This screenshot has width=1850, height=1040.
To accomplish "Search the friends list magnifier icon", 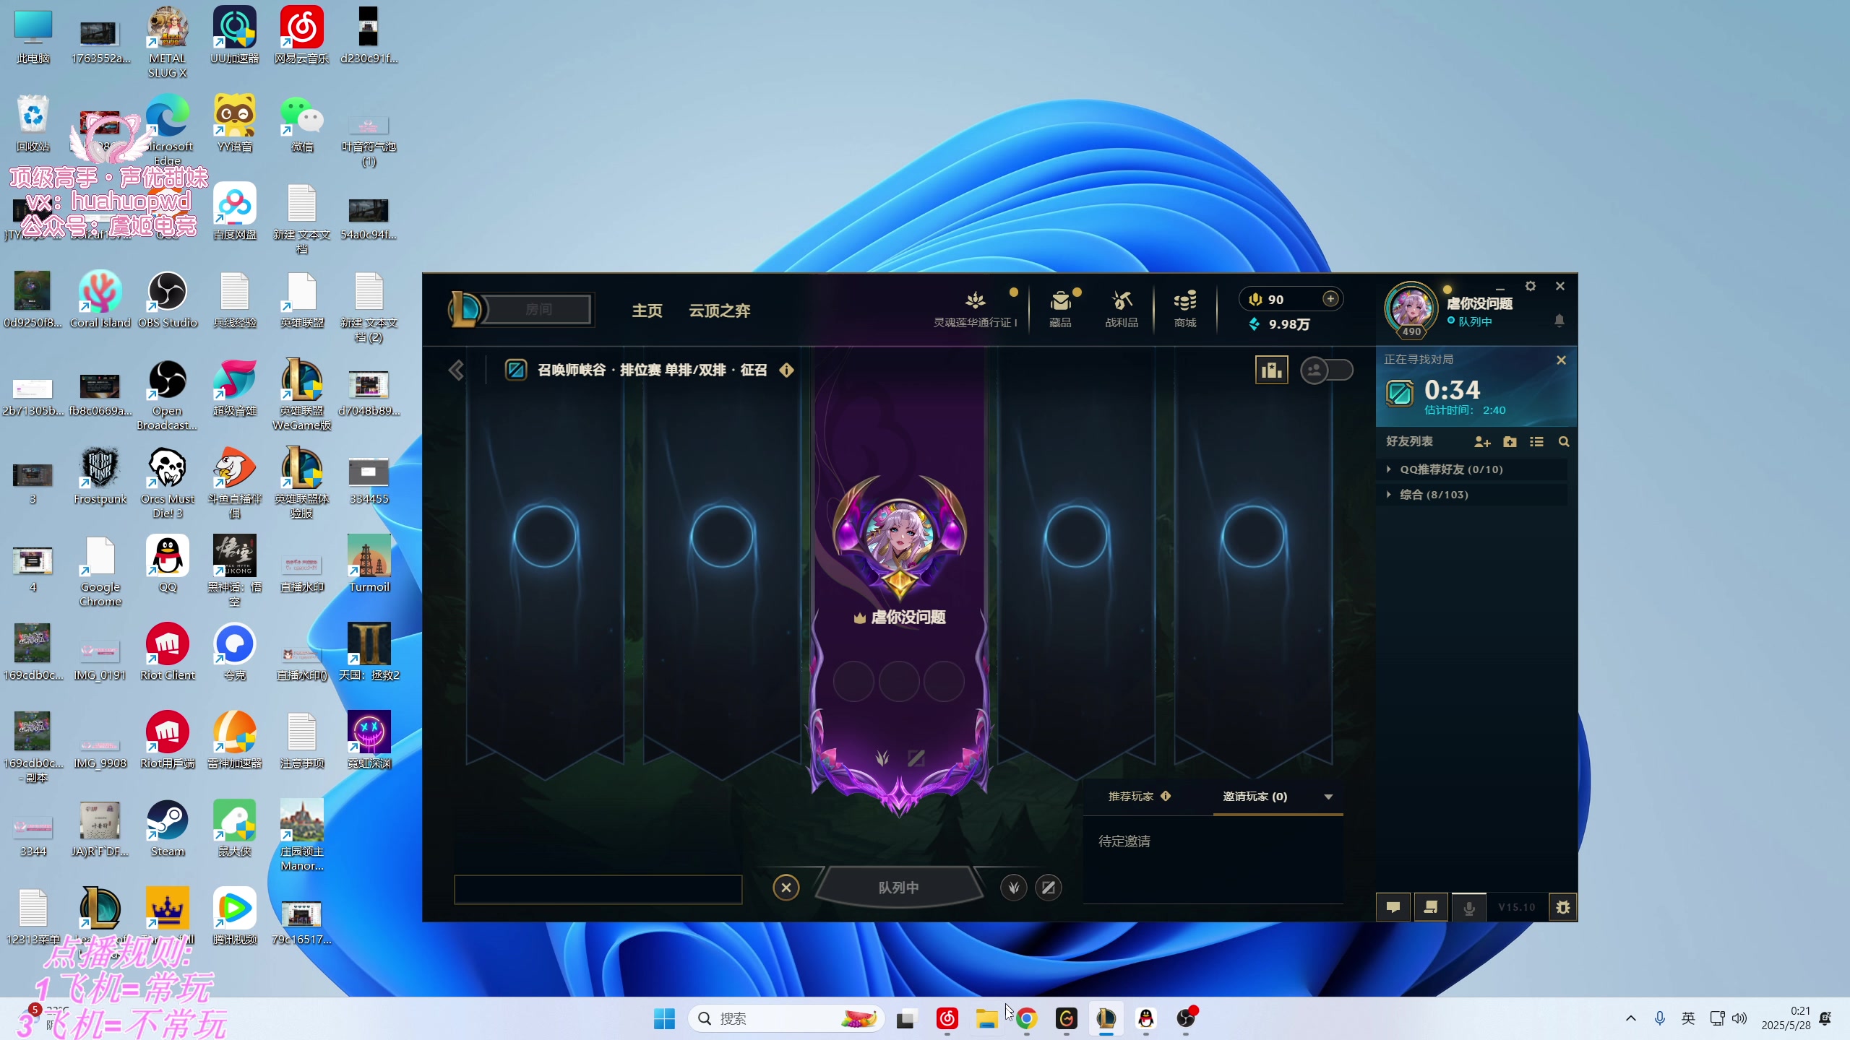I will (1564, 442).
